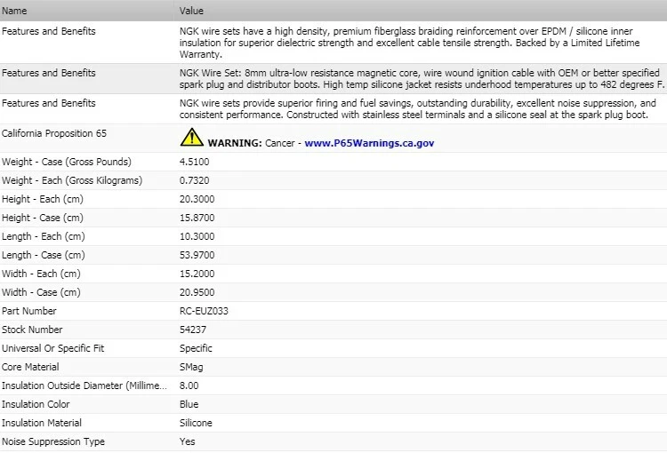Screen dimensions: 667x453
Task: Click the Insulation Material value Silicone
Action: point(196,423)
